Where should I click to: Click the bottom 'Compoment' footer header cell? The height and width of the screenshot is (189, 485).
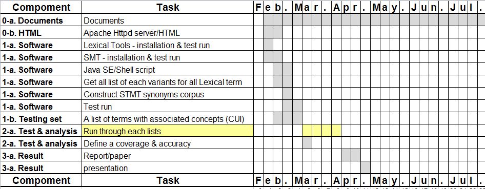[x=41, y=180]
